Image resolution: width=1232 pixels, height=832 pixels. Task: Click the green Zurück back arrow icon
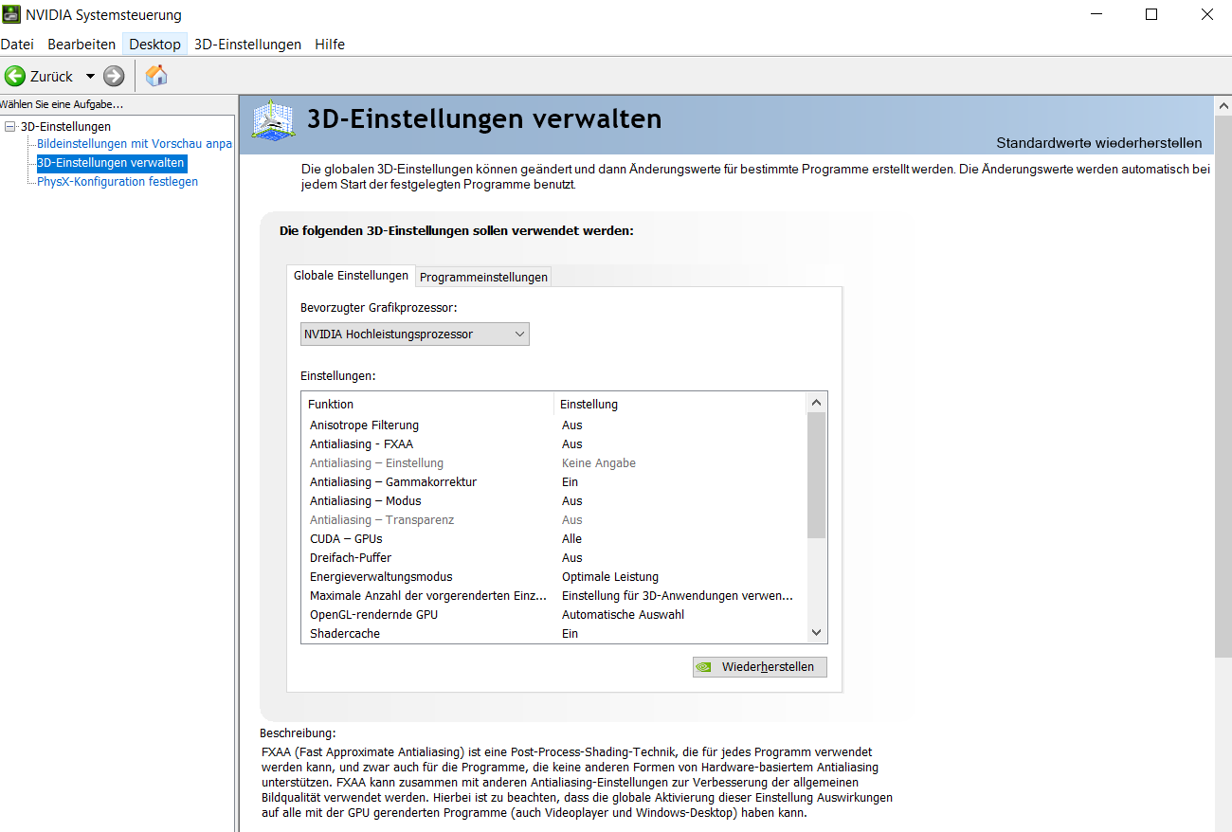15,76
